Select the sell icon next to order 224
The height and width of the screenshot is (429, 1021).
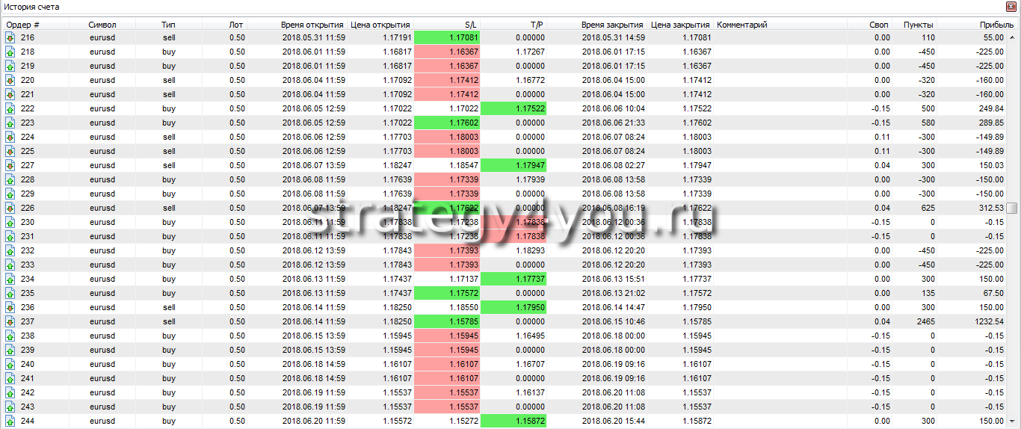point(10,137)
